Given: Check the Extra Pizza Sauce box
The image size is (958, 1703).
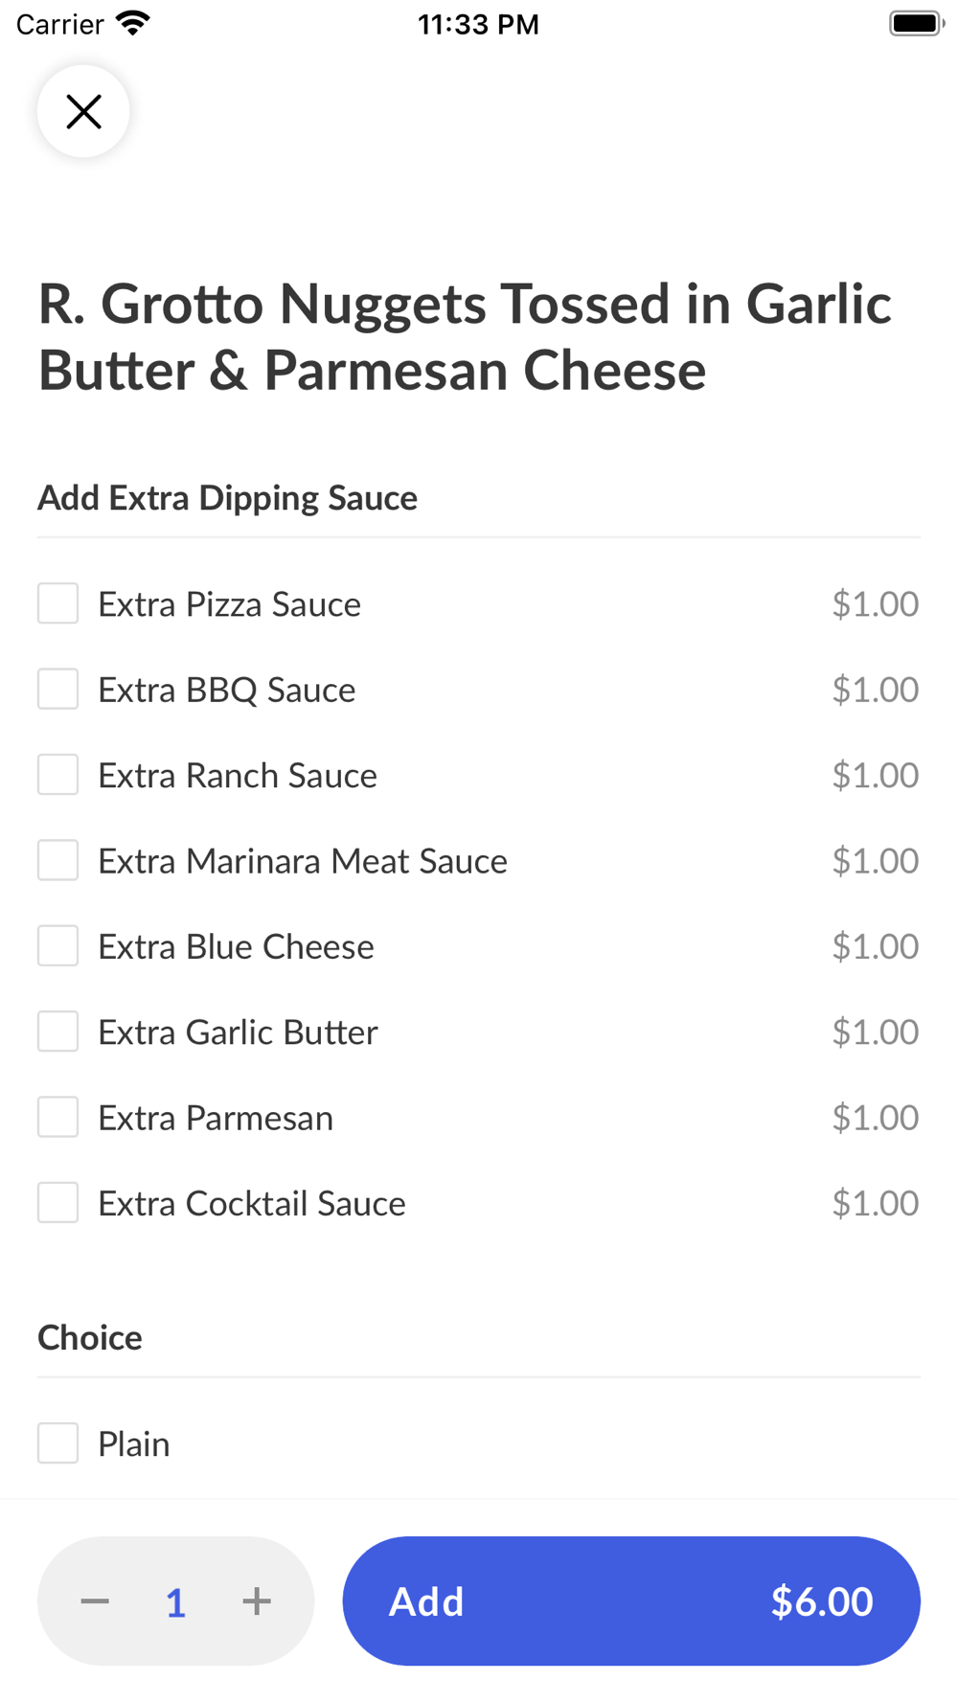Looking at the screenshot, I should (x=58, y=603).
